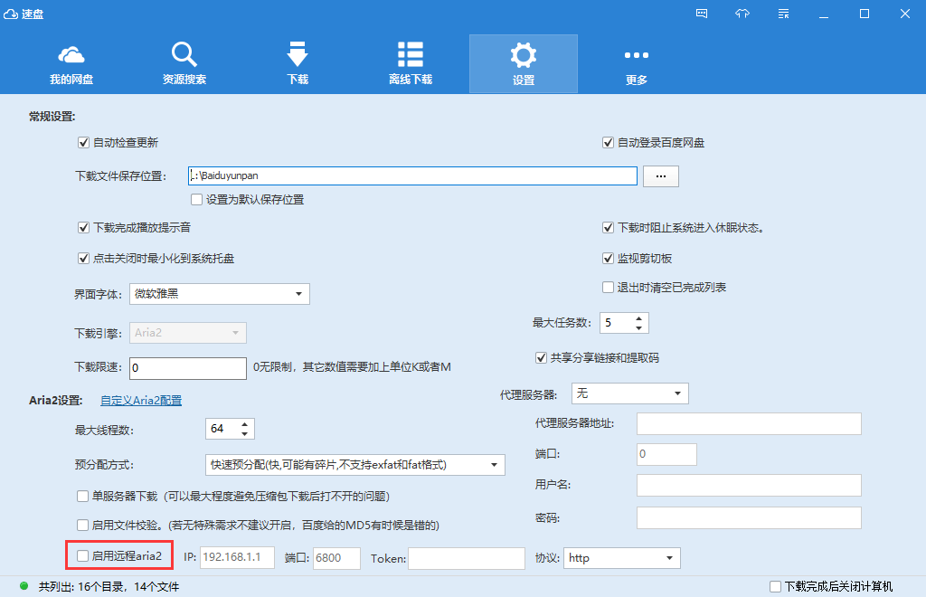Screen dimensions: 926x597
Task: Click the 常规设置 section heading
Action: (52, 117)
